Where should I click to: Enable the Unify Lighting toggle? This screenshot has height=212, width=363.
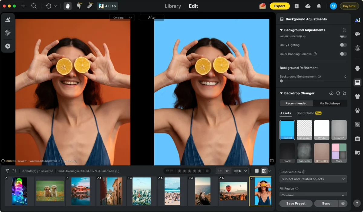(x=343, y=45)
